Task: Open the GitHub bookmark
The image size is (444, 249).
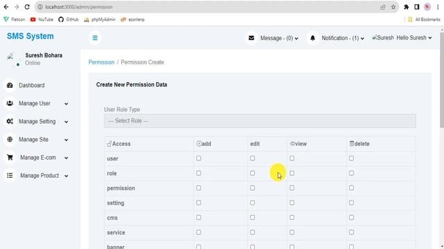Action: [x=69, y=19]
